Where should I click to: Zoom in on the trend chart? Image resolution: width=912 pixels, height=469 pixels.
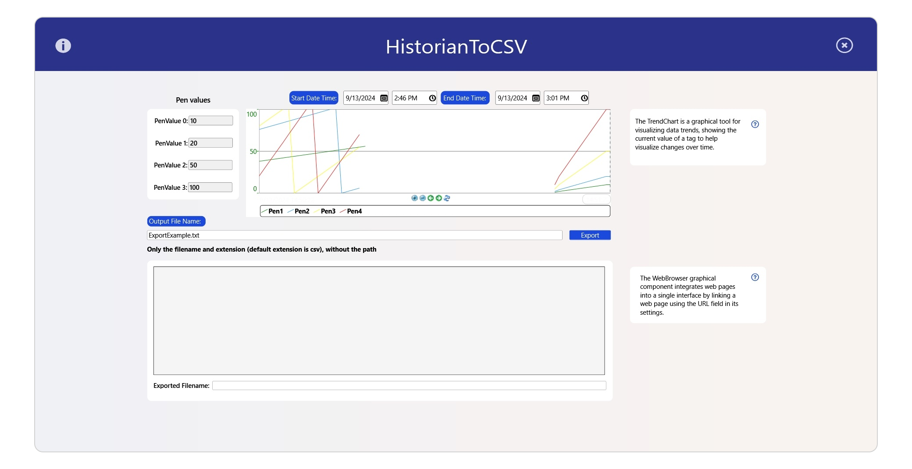point(414,198)
